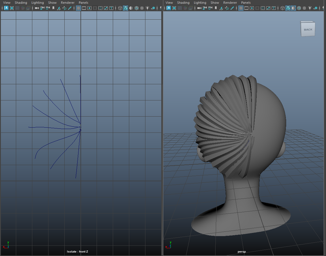Open the Shading menu in front panel

point(21,3)
